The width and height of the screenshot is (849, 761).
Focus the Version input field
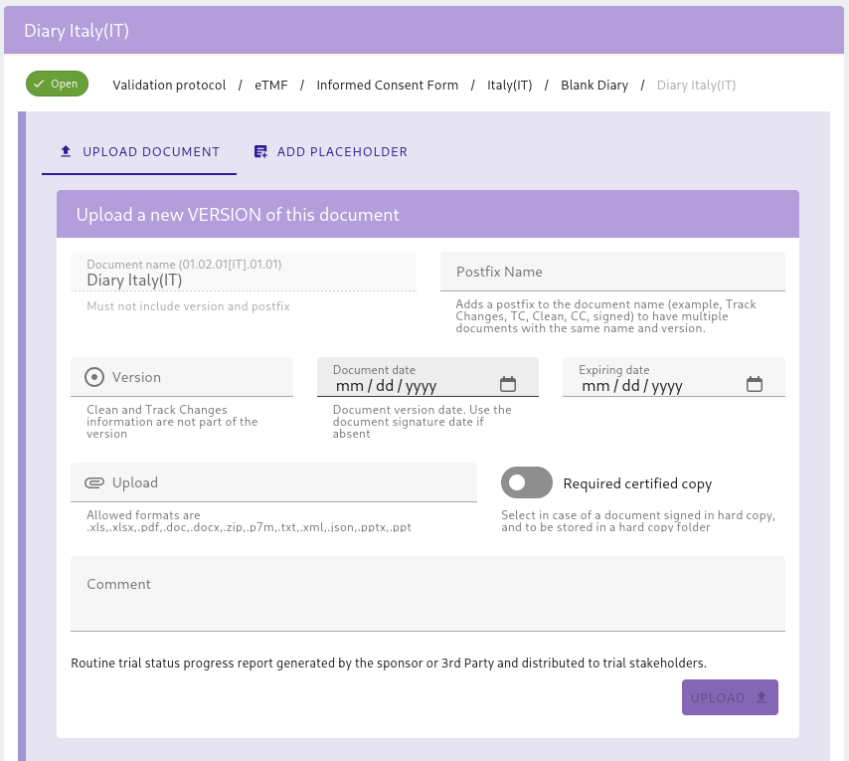point(182,377)
